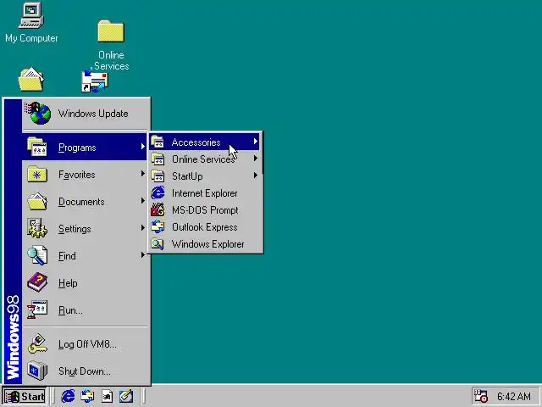Image resolution: width=542 pixels, height=407 pixels.
Task: Launch Internet Explorer from Programs submenu
Action: (204, 192)
